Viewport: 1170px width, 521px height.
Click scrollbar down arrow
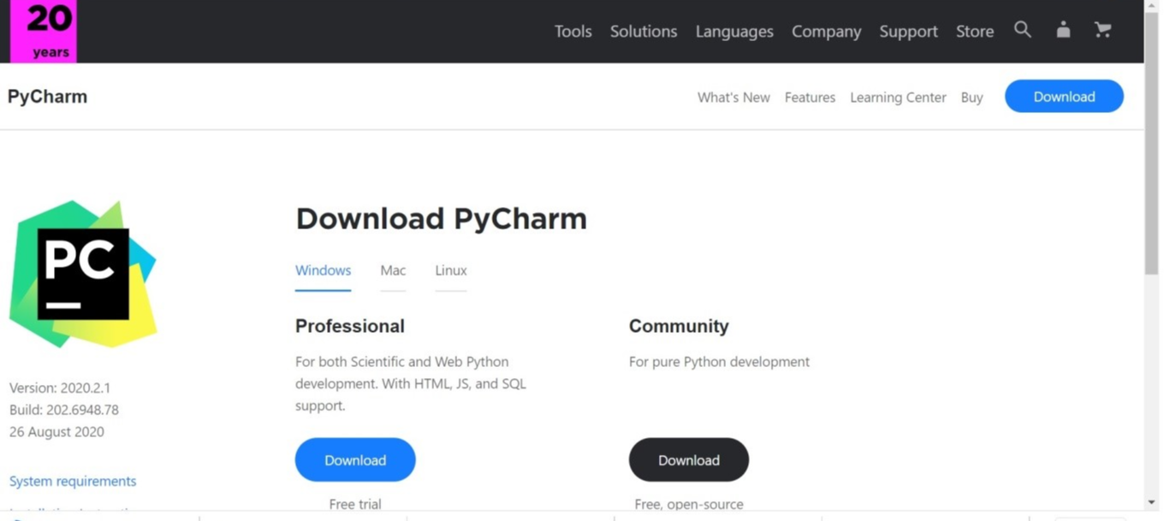(x=1151, y=502)
